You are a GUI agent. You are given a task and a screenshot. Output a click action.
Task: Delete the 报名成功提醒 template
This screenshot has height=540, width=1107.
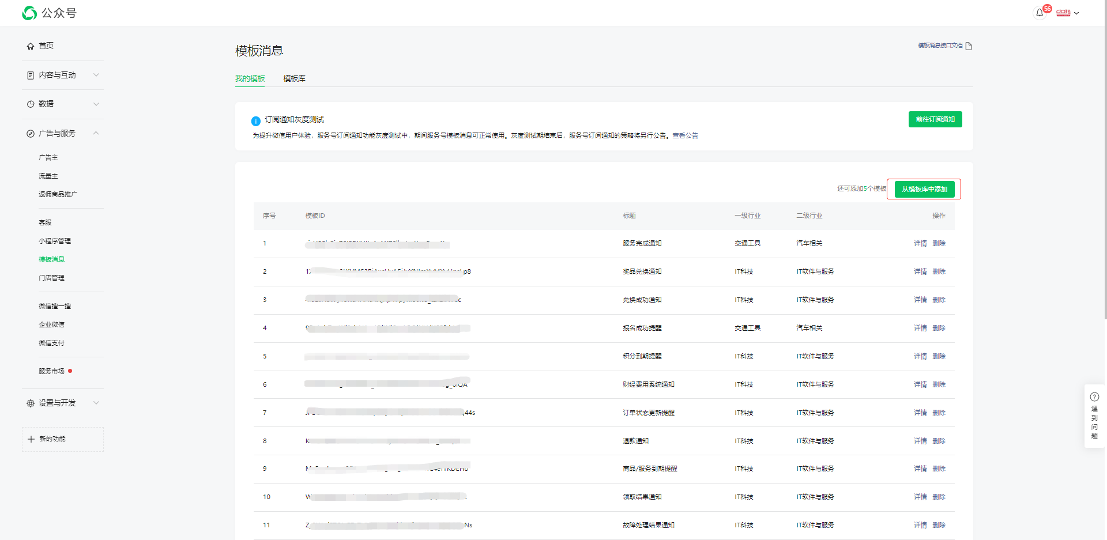(939, 328)
